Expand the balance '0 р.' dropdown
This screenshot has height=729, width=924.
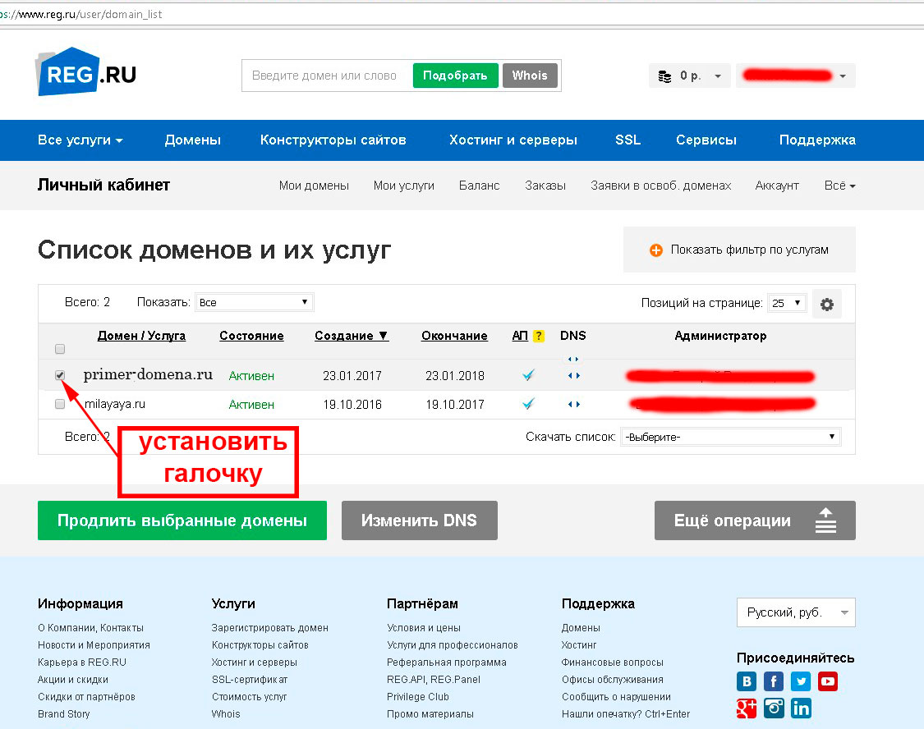click(x=718, y=76)
